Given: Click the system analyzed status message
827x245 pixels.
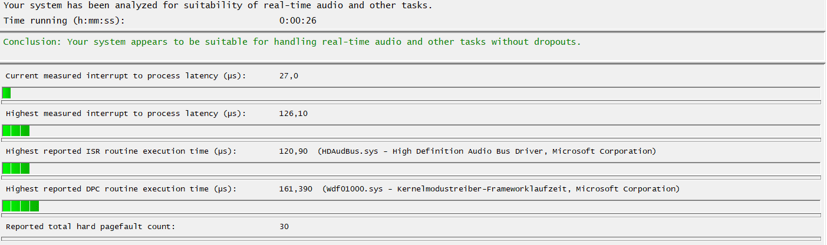Looking at the screenshot, I should point(218,5).
